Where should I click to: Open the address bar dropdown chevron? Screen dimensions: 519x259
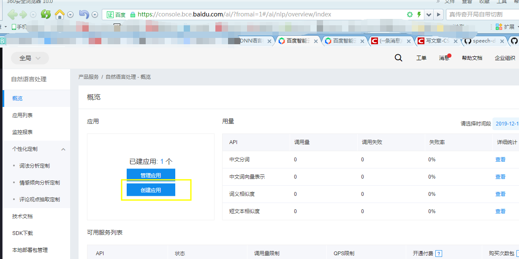pos(429,14)
